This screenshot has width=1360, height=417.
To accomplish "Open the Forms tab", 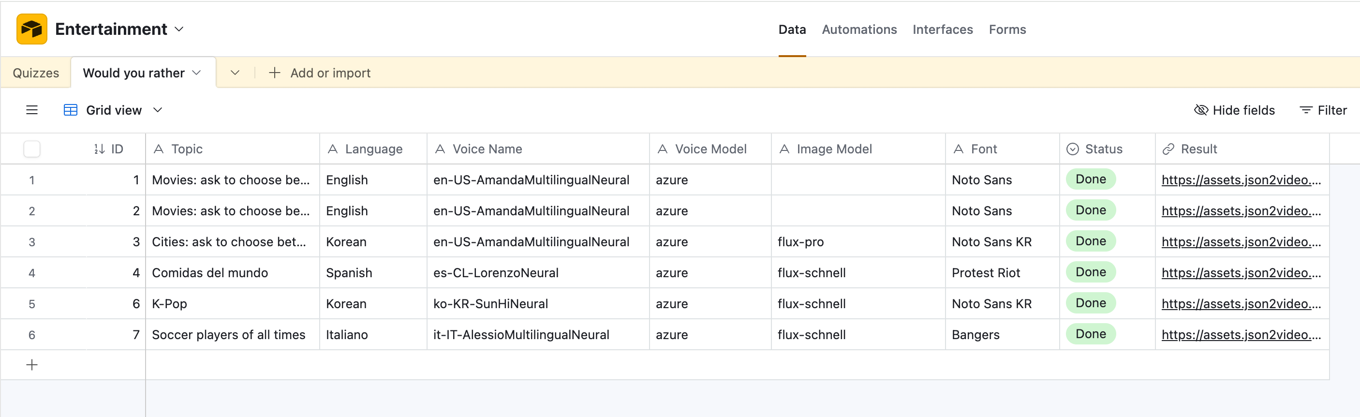I will [1007, 30].
